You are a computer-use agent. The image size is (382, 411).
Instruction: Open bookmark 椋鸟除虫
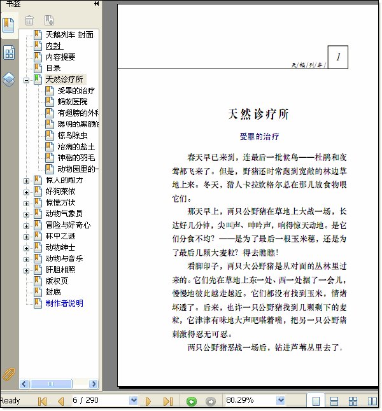73,136
